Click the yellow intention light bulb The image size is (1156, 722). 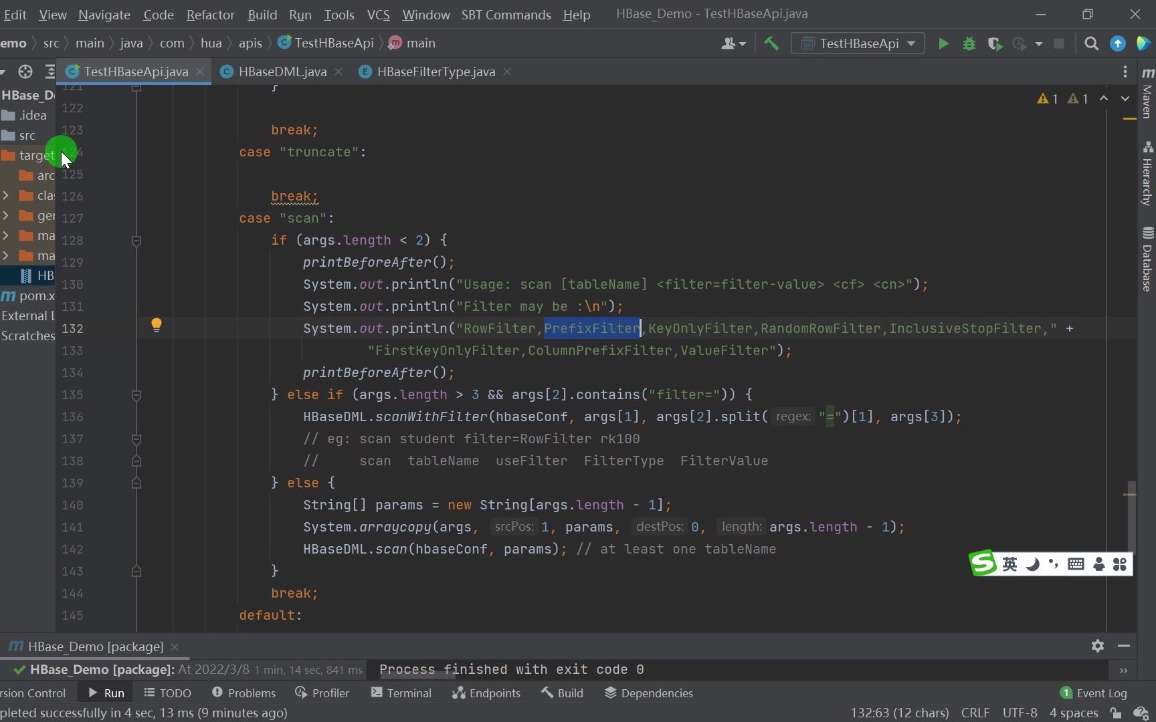pos(156,325)
